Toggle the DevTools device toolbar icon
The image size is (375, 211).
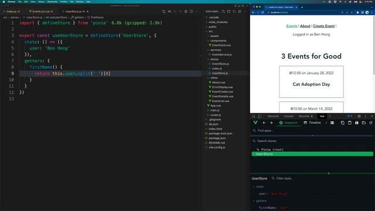point(260,116)
